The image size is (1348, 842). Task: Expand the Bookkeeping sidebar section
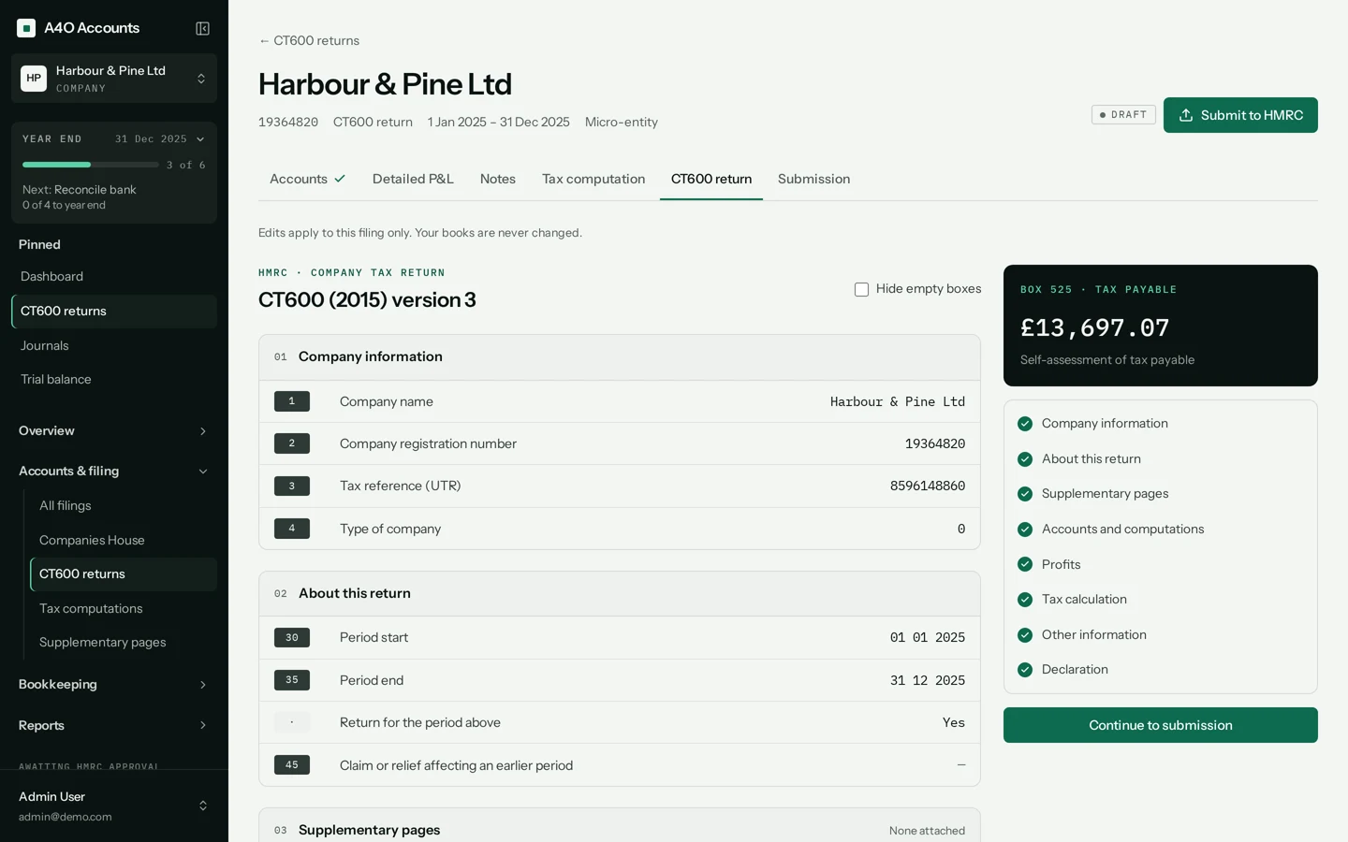114,685
